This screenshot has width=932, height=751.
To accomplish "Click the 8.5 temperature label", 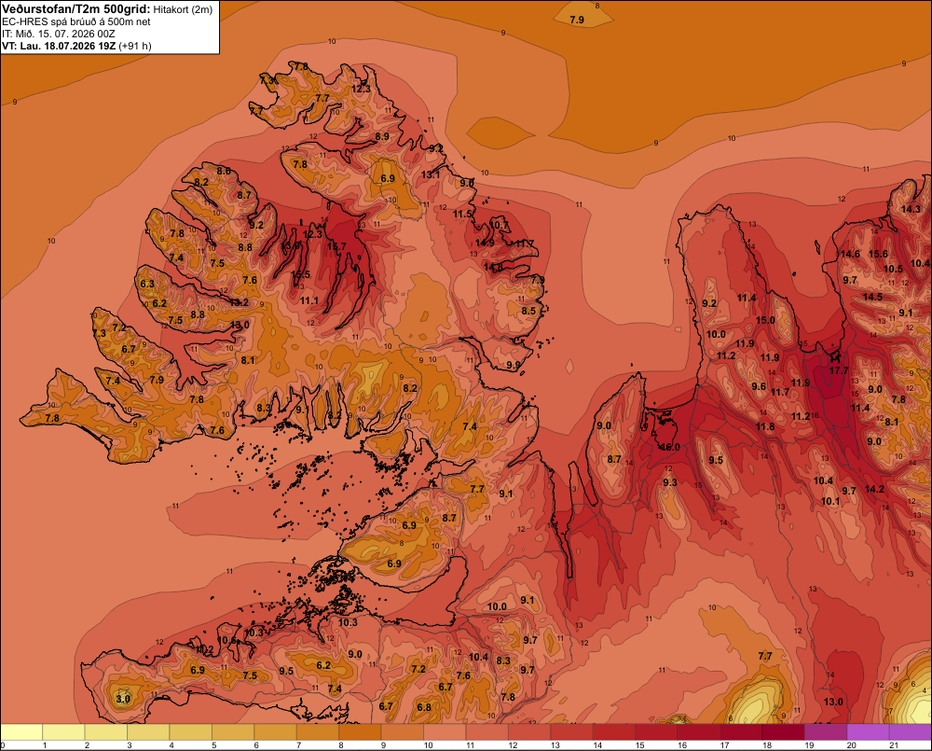I will (x=528, y=311).
